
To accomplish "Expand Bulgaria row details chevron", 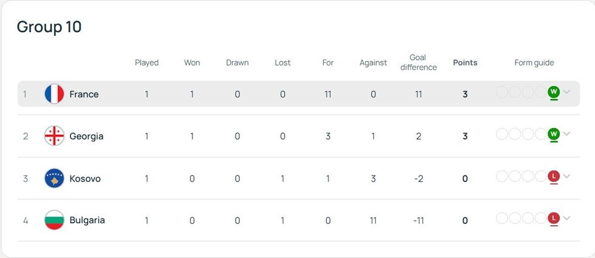I will (x=567, y=219).
